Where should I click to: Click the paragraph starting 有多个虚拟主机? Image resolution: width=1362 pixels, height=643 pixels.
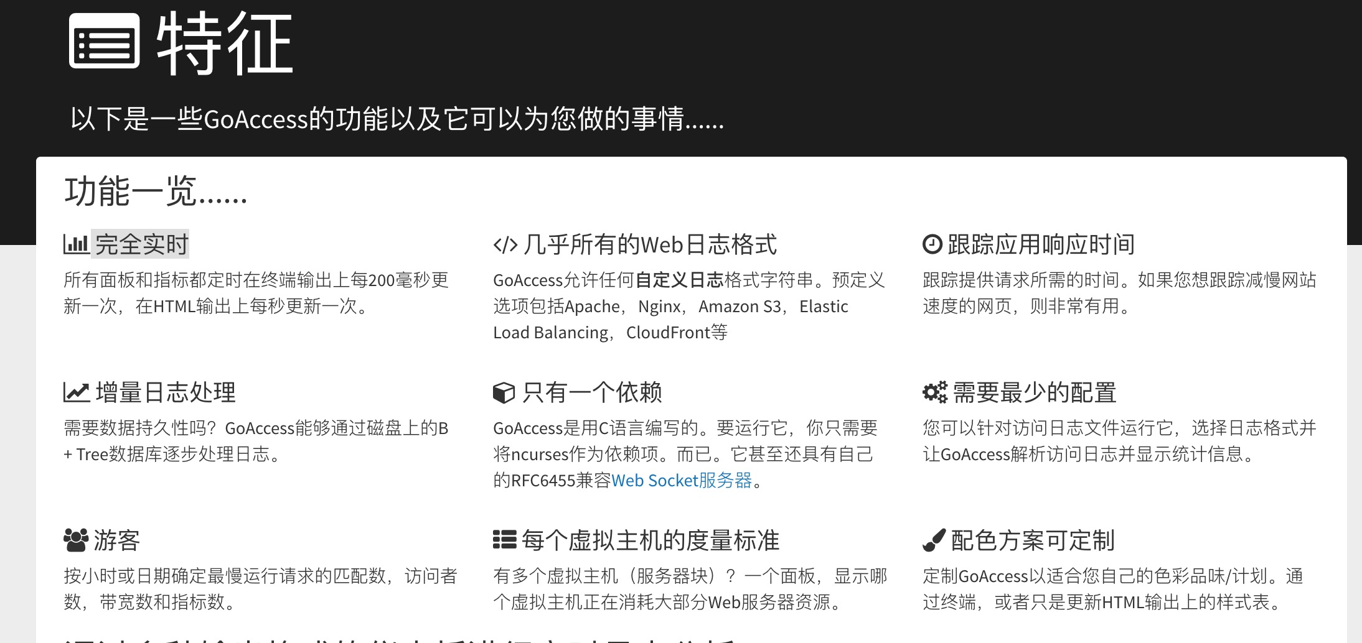tap(690, 589)
